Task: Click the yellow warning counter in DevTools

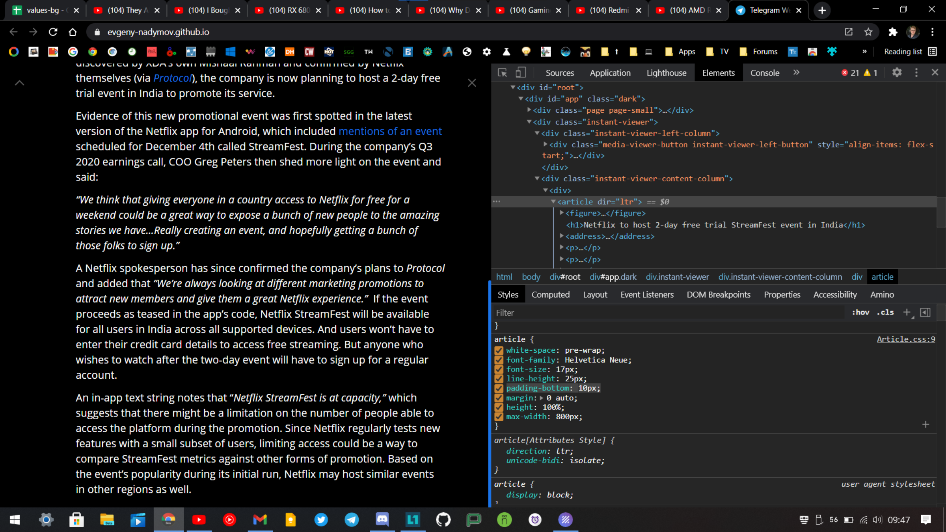Action: [x=870, y=73]
